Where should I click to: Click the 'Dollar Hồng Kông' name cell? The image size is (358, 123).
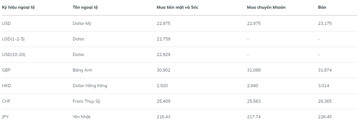90,86
